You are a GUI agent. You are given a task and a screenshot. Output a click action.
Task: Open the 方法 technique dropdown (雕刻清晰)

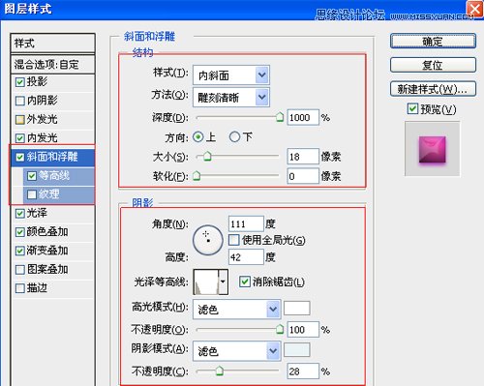[231, 97]
